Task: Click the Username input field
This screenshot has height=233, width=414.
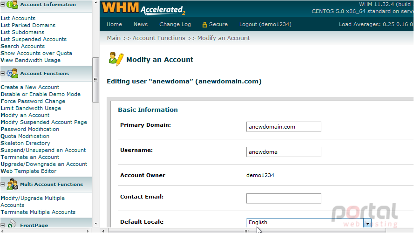Action: tap(284, 152)
